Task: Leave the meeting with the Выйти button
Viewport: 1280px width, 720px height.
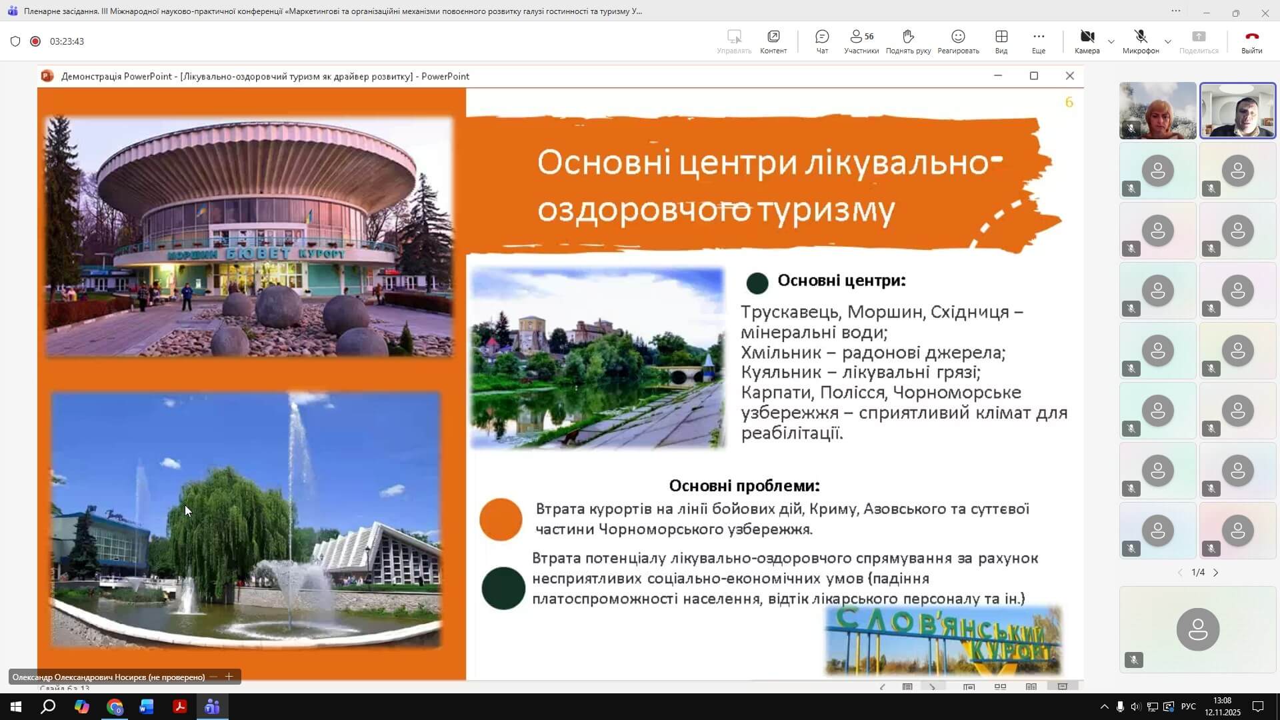Action: point(1251,41)
